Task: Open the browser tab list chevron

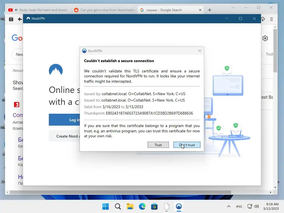Action: pyautogui.click(x=233, y=7)
